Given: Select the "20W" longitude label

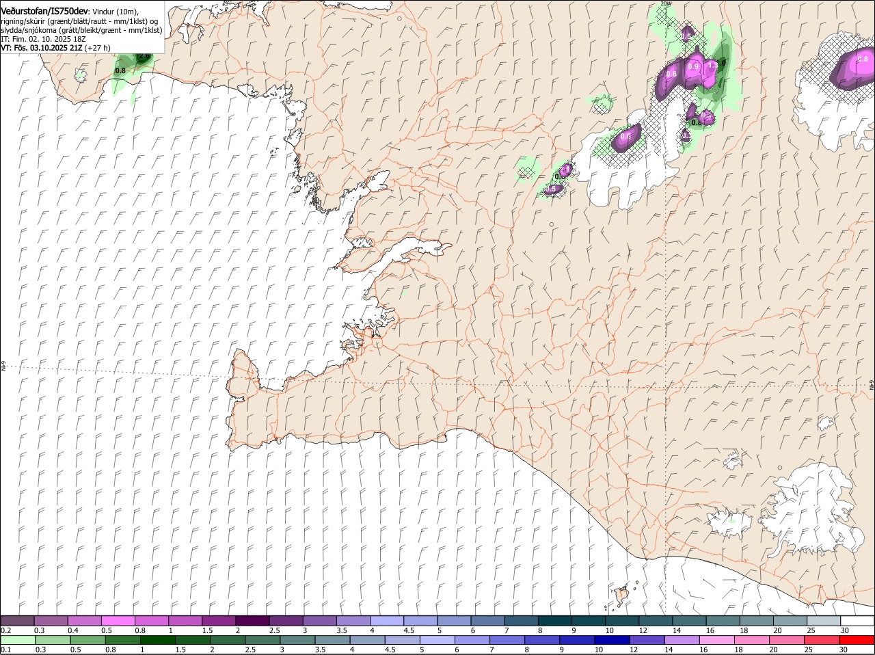Looking at the screenshot, I should pyautogui.click(x=667, y=3).
